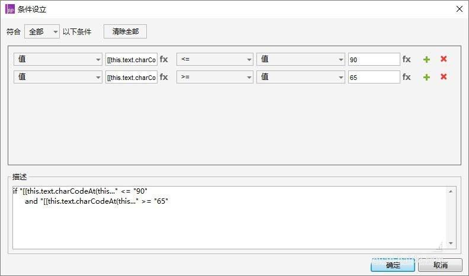Close the 条件设立 dialog
Viewport: 469px width, 276px height.
pos(460,9)
